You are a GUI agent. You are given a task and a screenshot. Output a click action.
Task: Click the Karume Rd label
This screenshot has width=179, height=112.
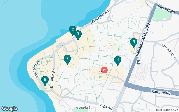(x=161, y=92)
